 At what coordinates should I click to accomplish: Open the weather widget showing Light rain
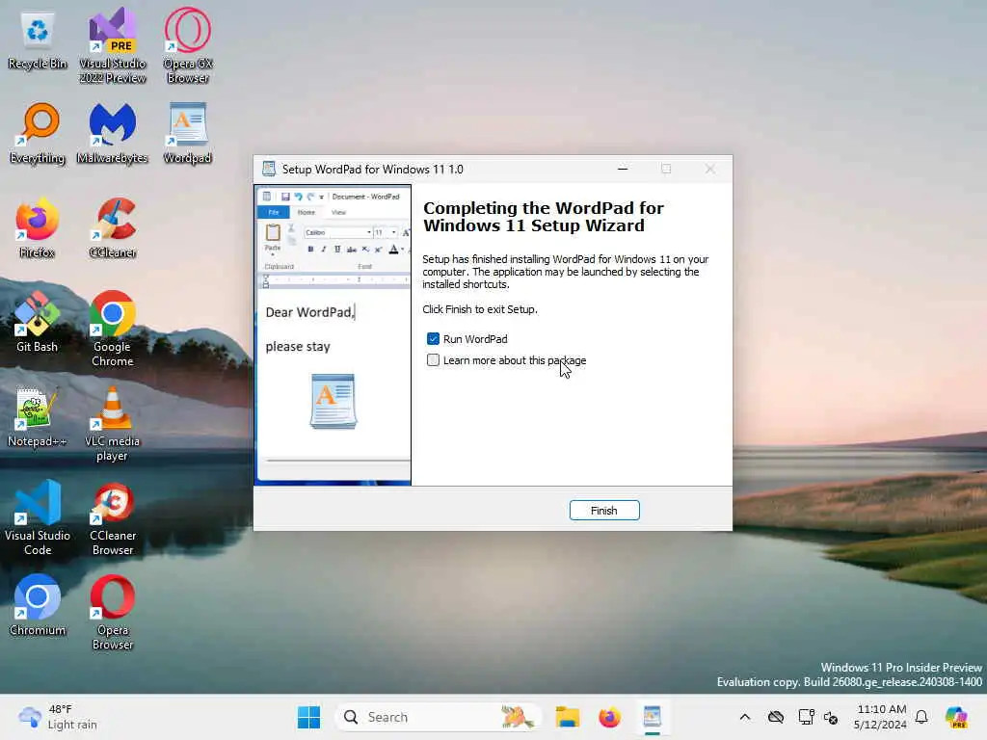pyautogui.click(x=58, y=717)
